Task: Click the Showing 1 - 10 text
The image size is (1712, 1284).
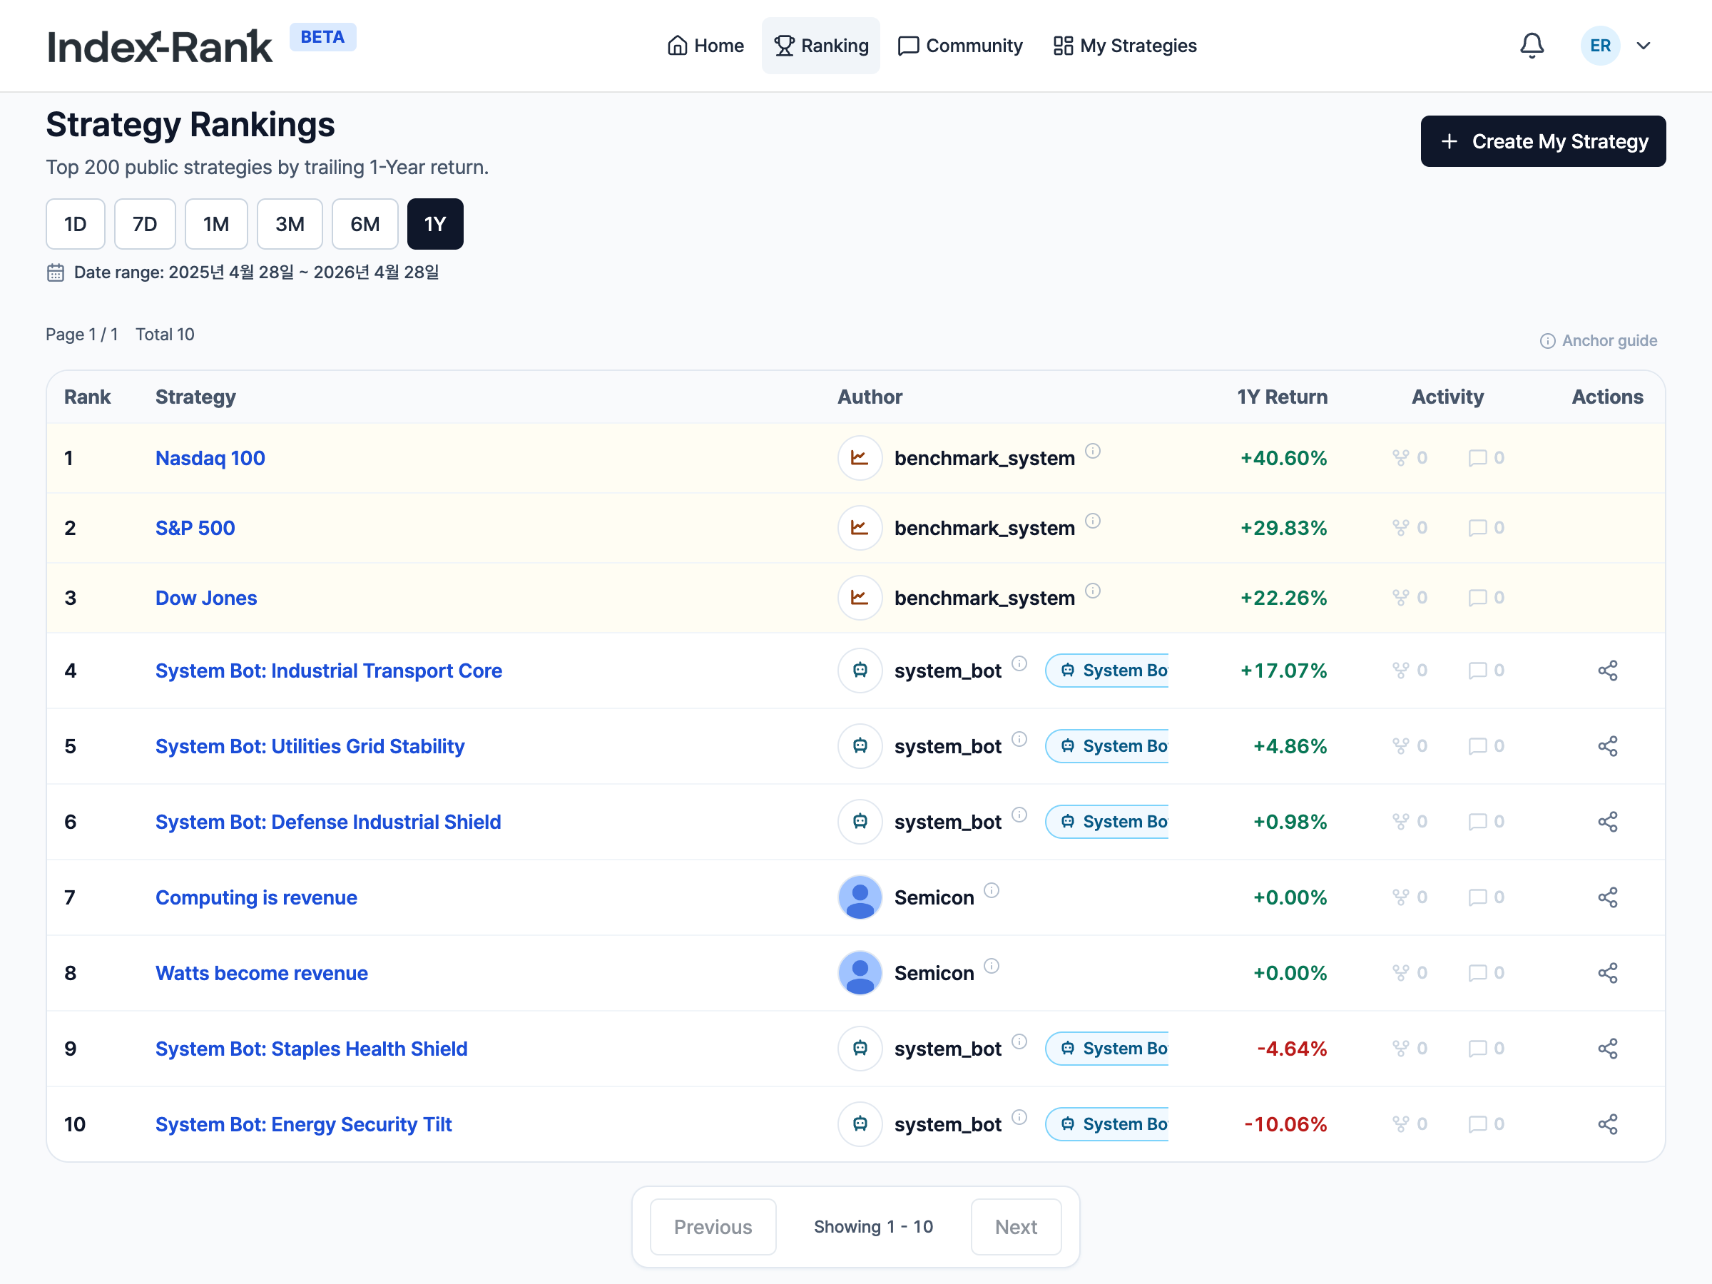Action: coord(873,1227)
